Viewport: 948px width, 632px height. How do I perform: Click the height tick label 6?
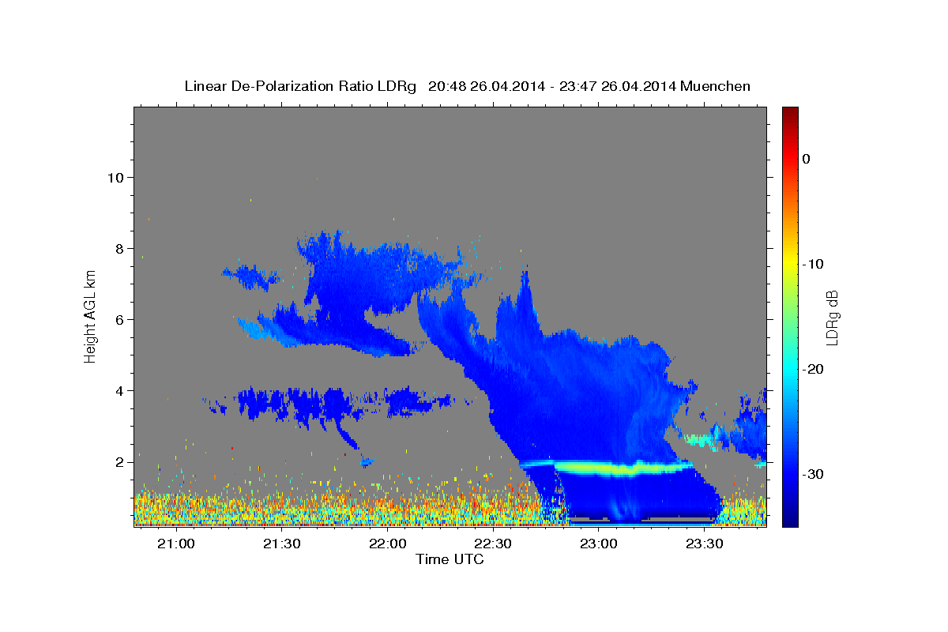[118, 319]
